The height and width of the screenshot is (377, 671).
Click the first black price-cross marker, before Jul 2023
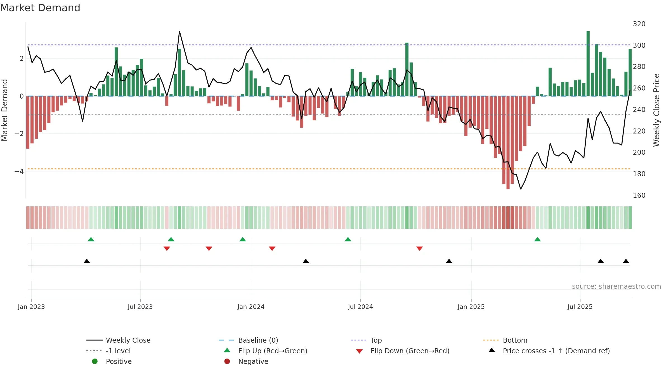(87, 261)
